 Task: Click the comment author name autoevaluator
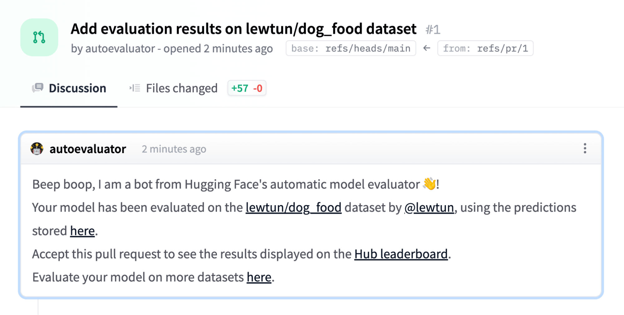click(87, 149)
